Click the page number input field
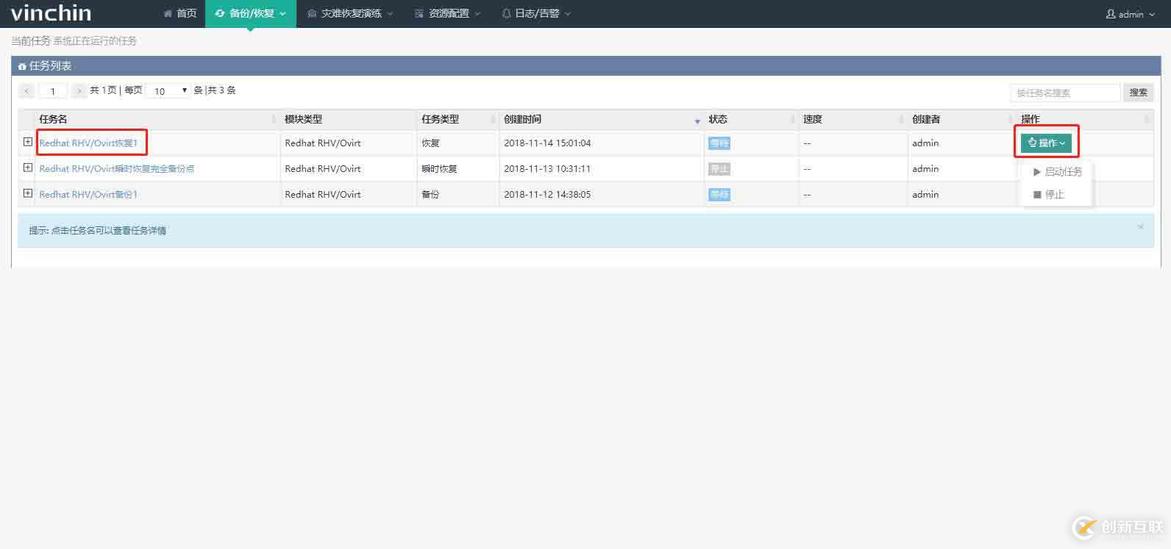The image size is (1171, 549). click(52, 91)
